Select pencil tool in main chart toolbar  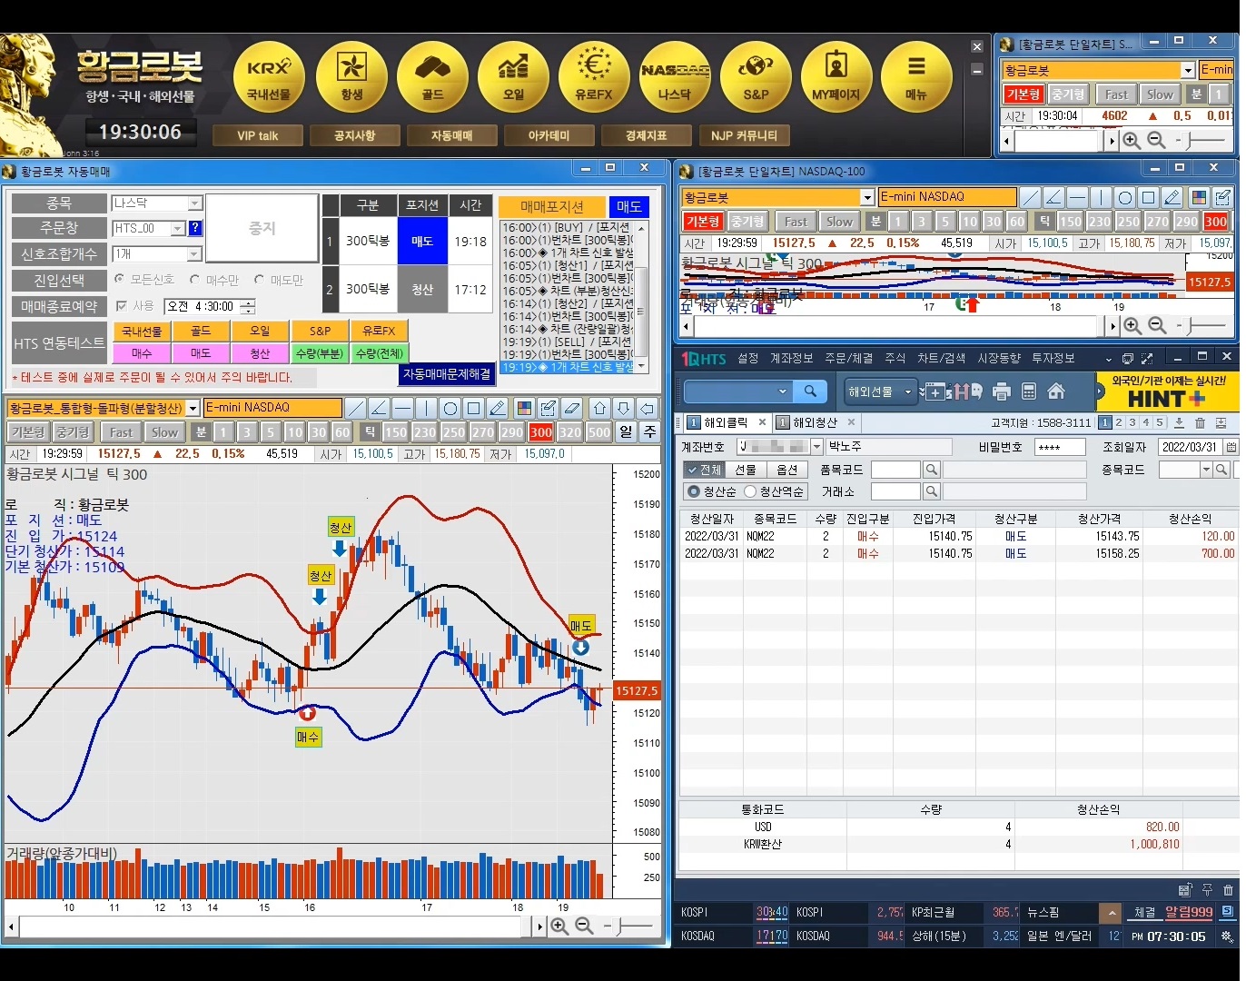tap(498, 408)
